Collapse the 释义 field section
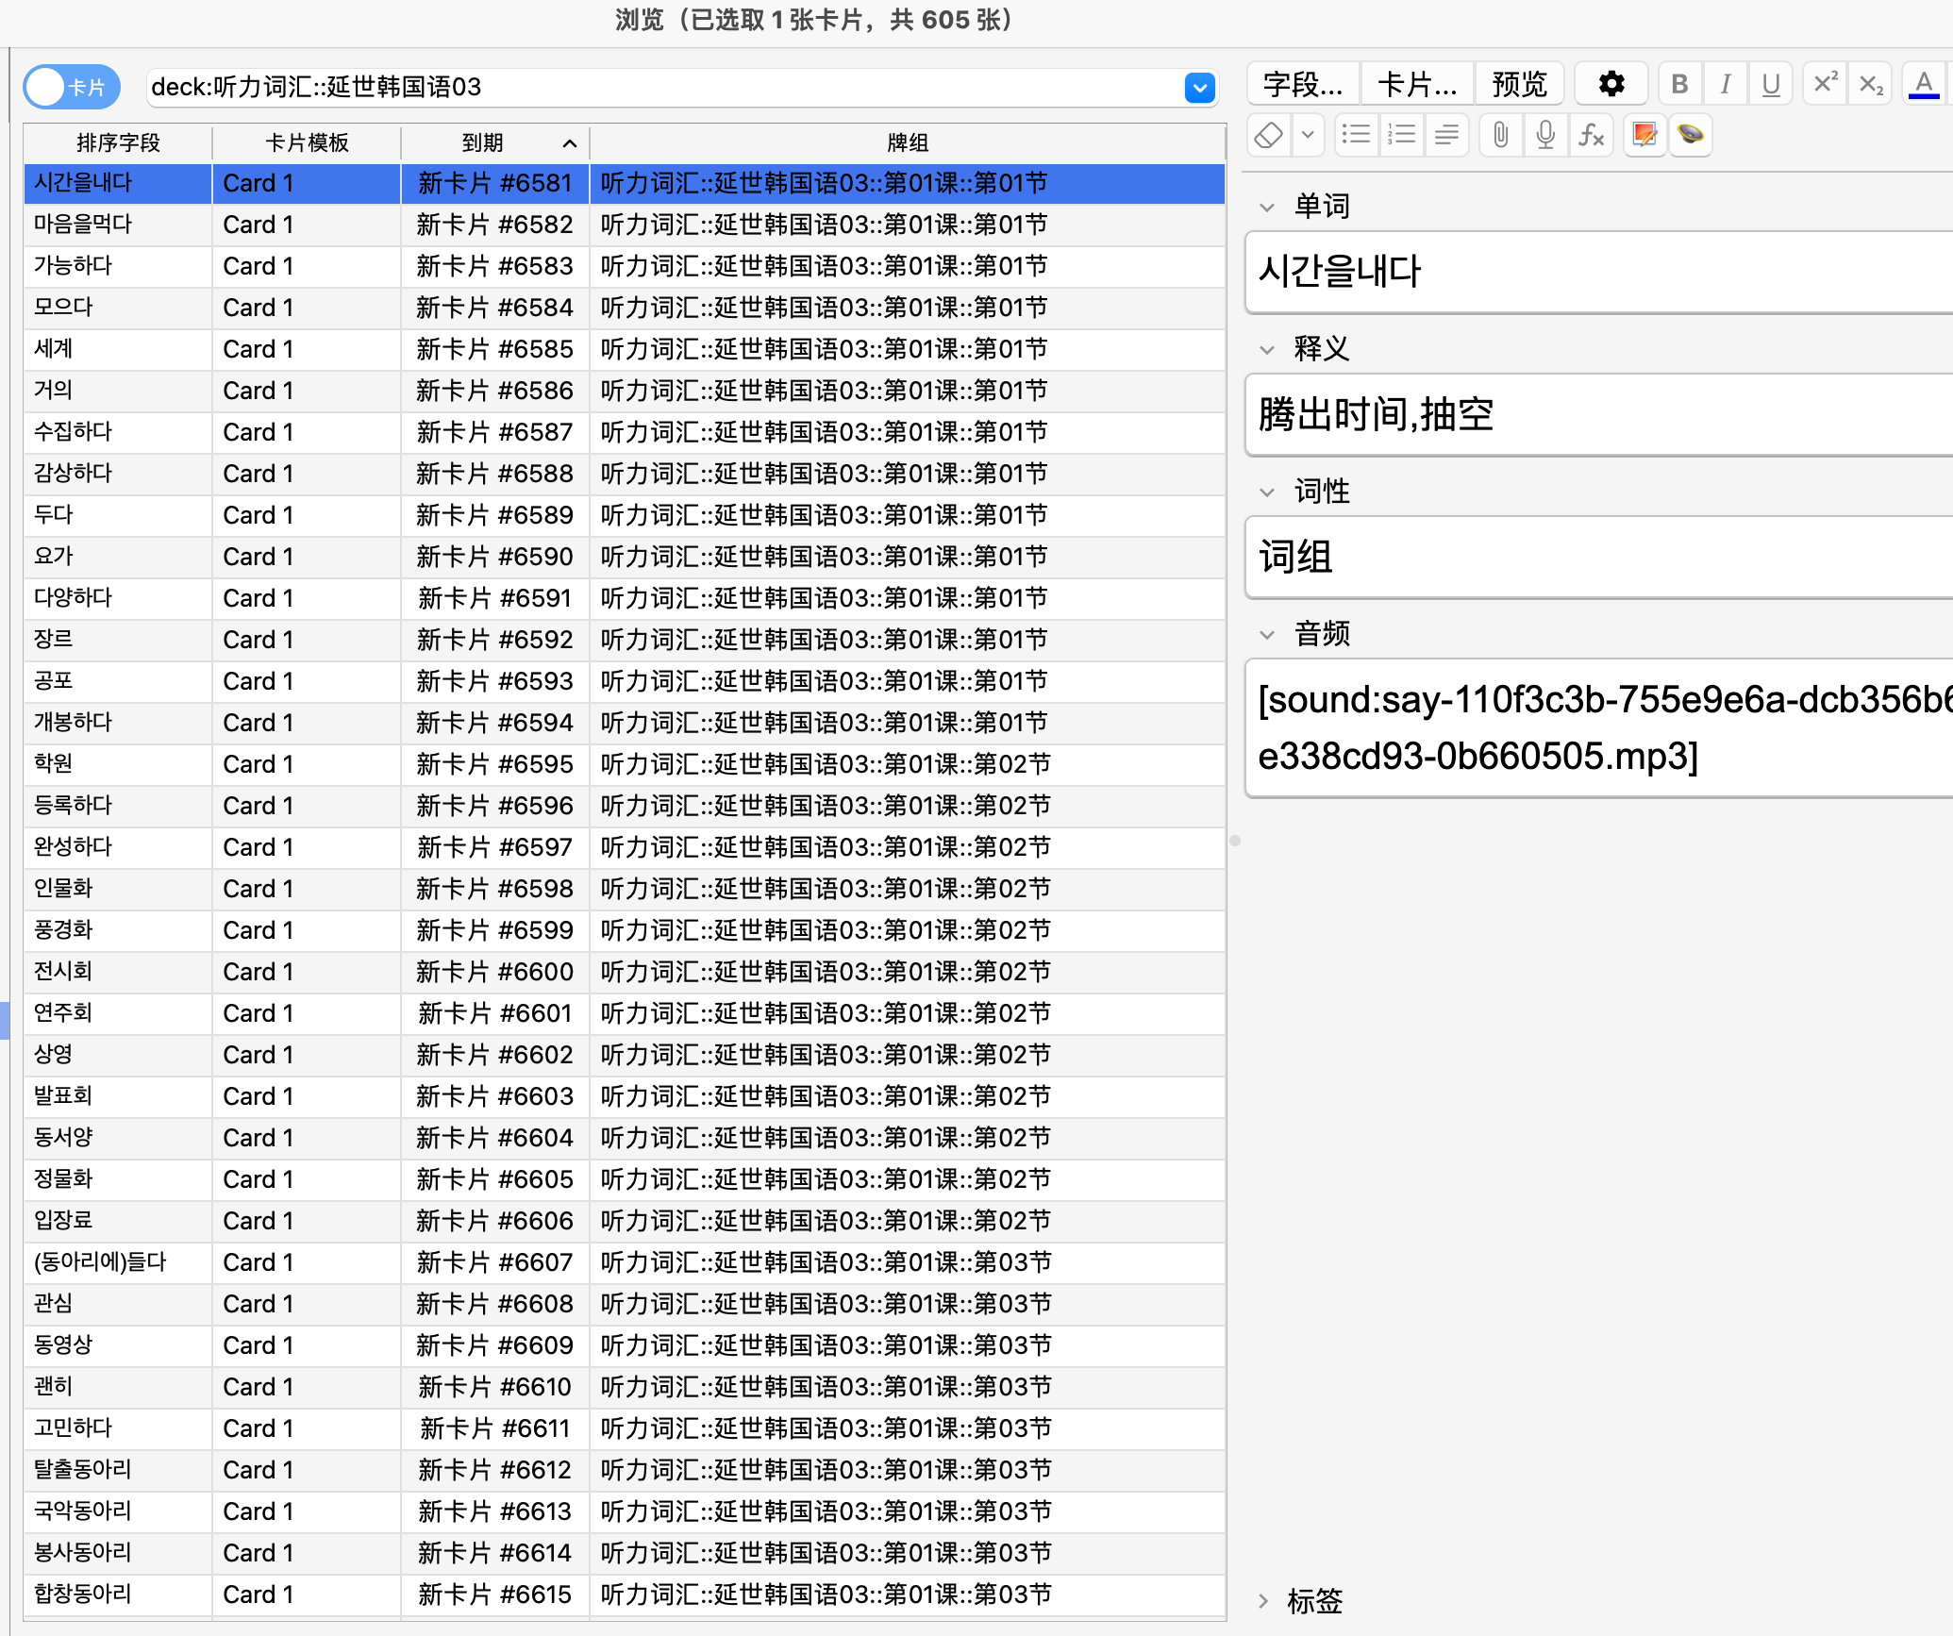Viewport: 1953px width, 1636px height. tap(1267, 349)
